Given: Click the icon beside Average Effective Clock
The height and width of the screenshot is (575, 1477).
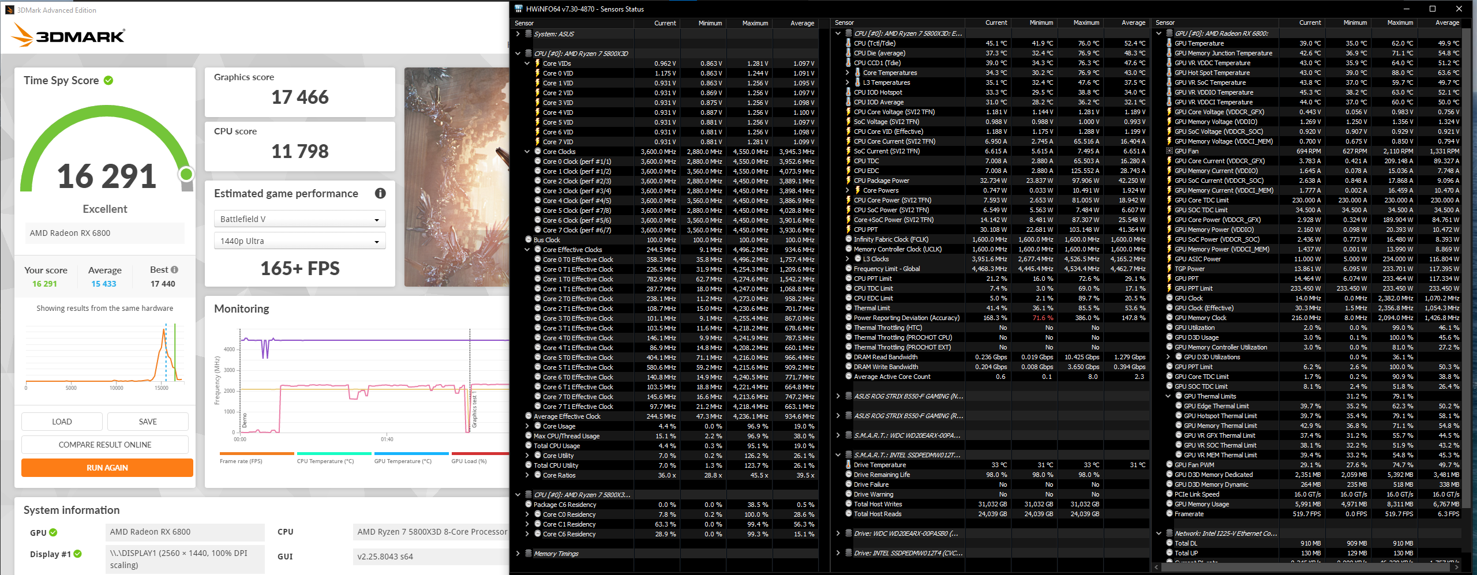Looking at the screenshot, I should pos(528,416).
